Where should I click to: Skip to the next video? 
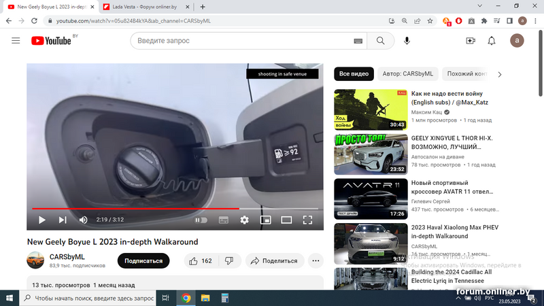63,220
